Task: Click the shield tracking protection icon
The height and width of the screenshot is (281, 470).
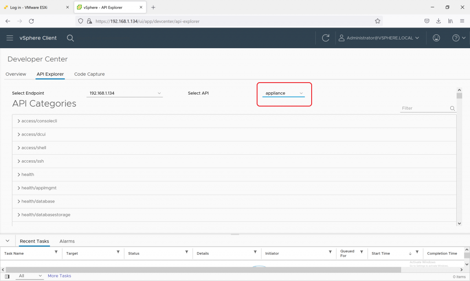Action: 80,21
